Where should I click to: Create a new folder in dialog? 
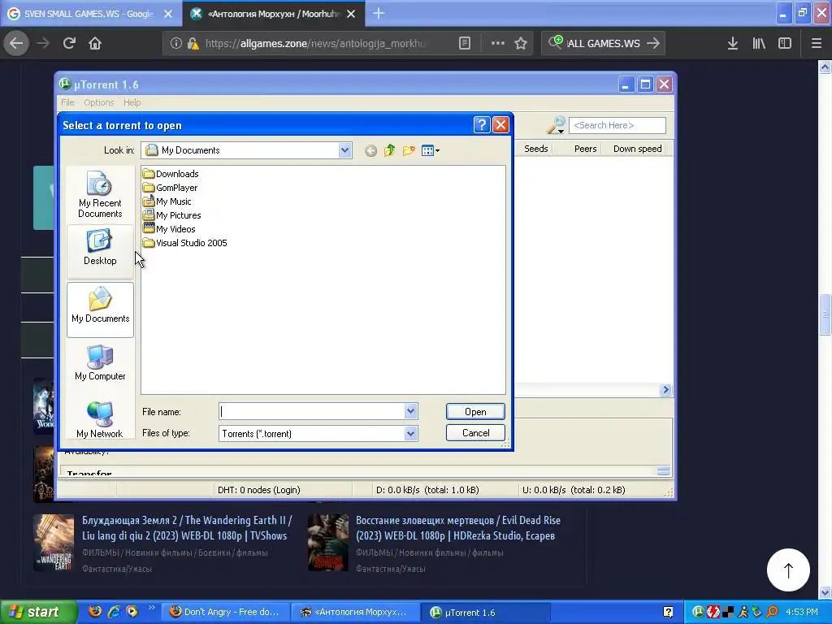[x=409, y=150]
